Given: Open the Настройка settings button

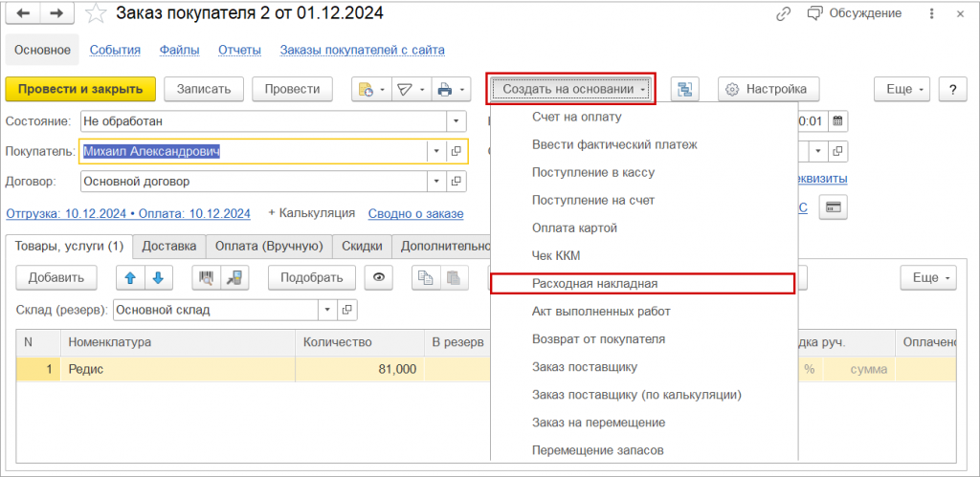Looking at the screenshot, I should click(x=767, y=89).
